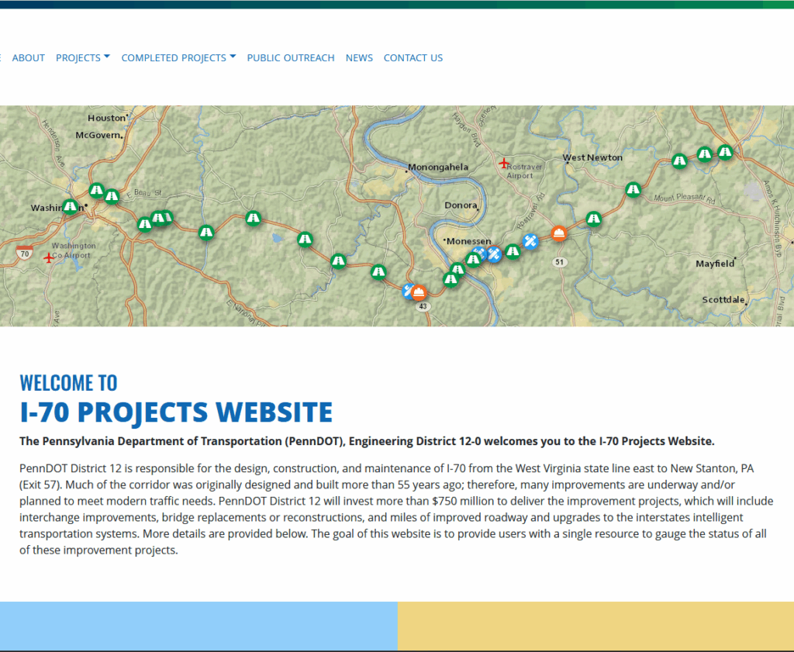The image size is (794, 652).
Task: Click the red airplane icon at Washington Co Airport
Action: point(50,257)
